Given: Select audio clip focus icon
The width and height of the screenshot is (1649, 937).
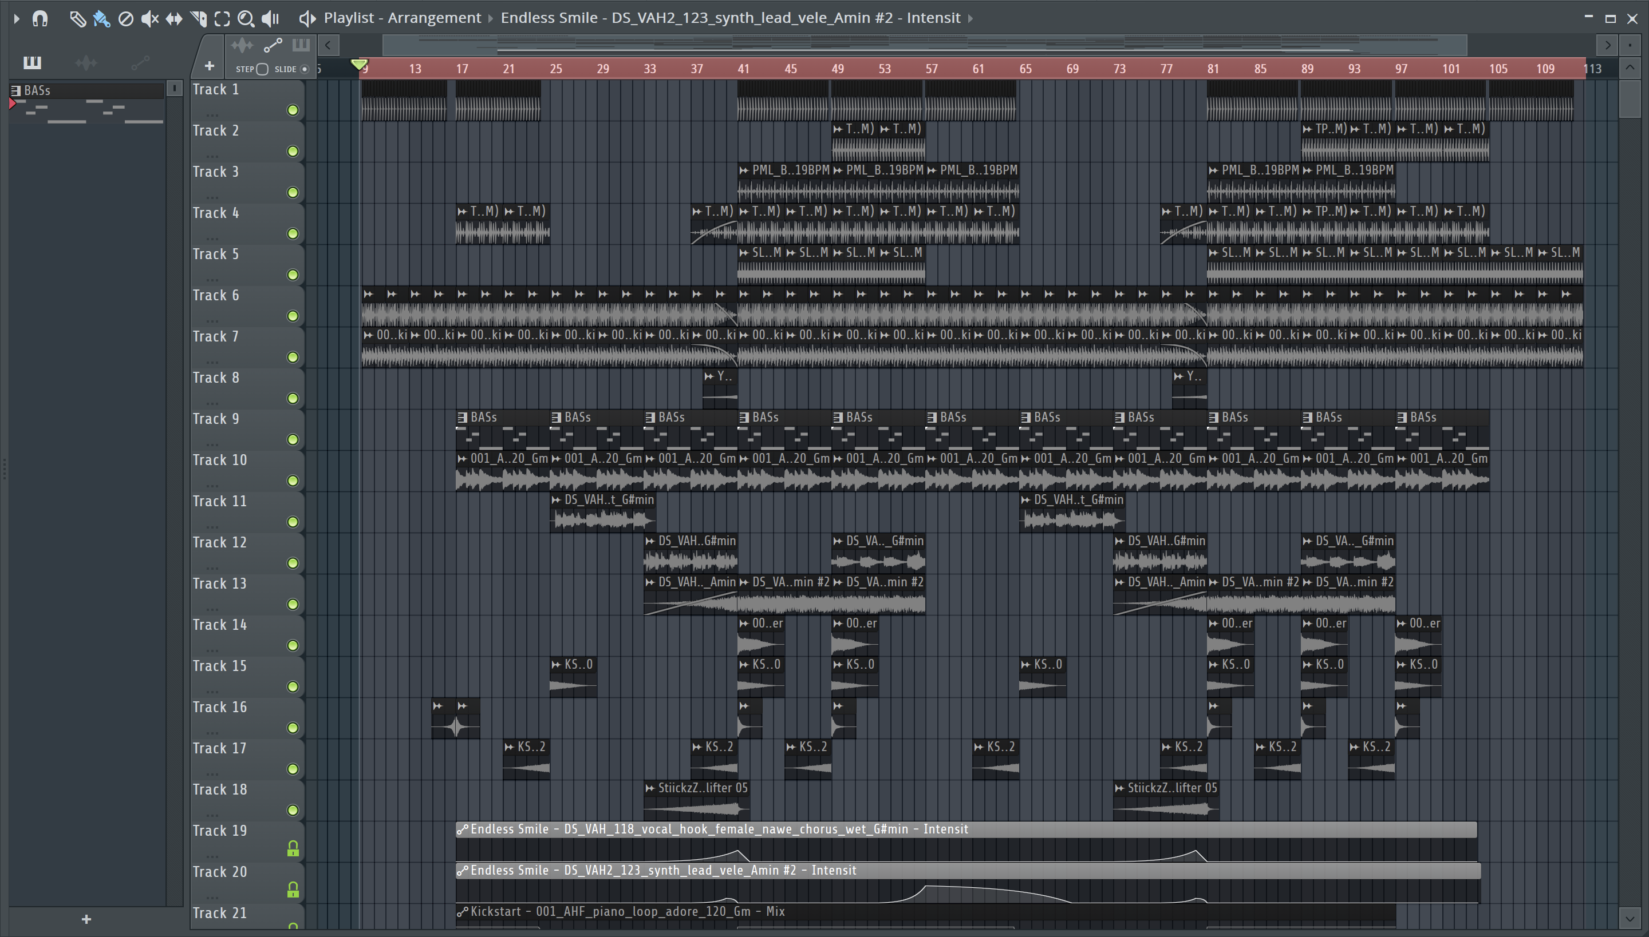Looking at the screenshot, I should pyautogui.click(x=242, y=45).
